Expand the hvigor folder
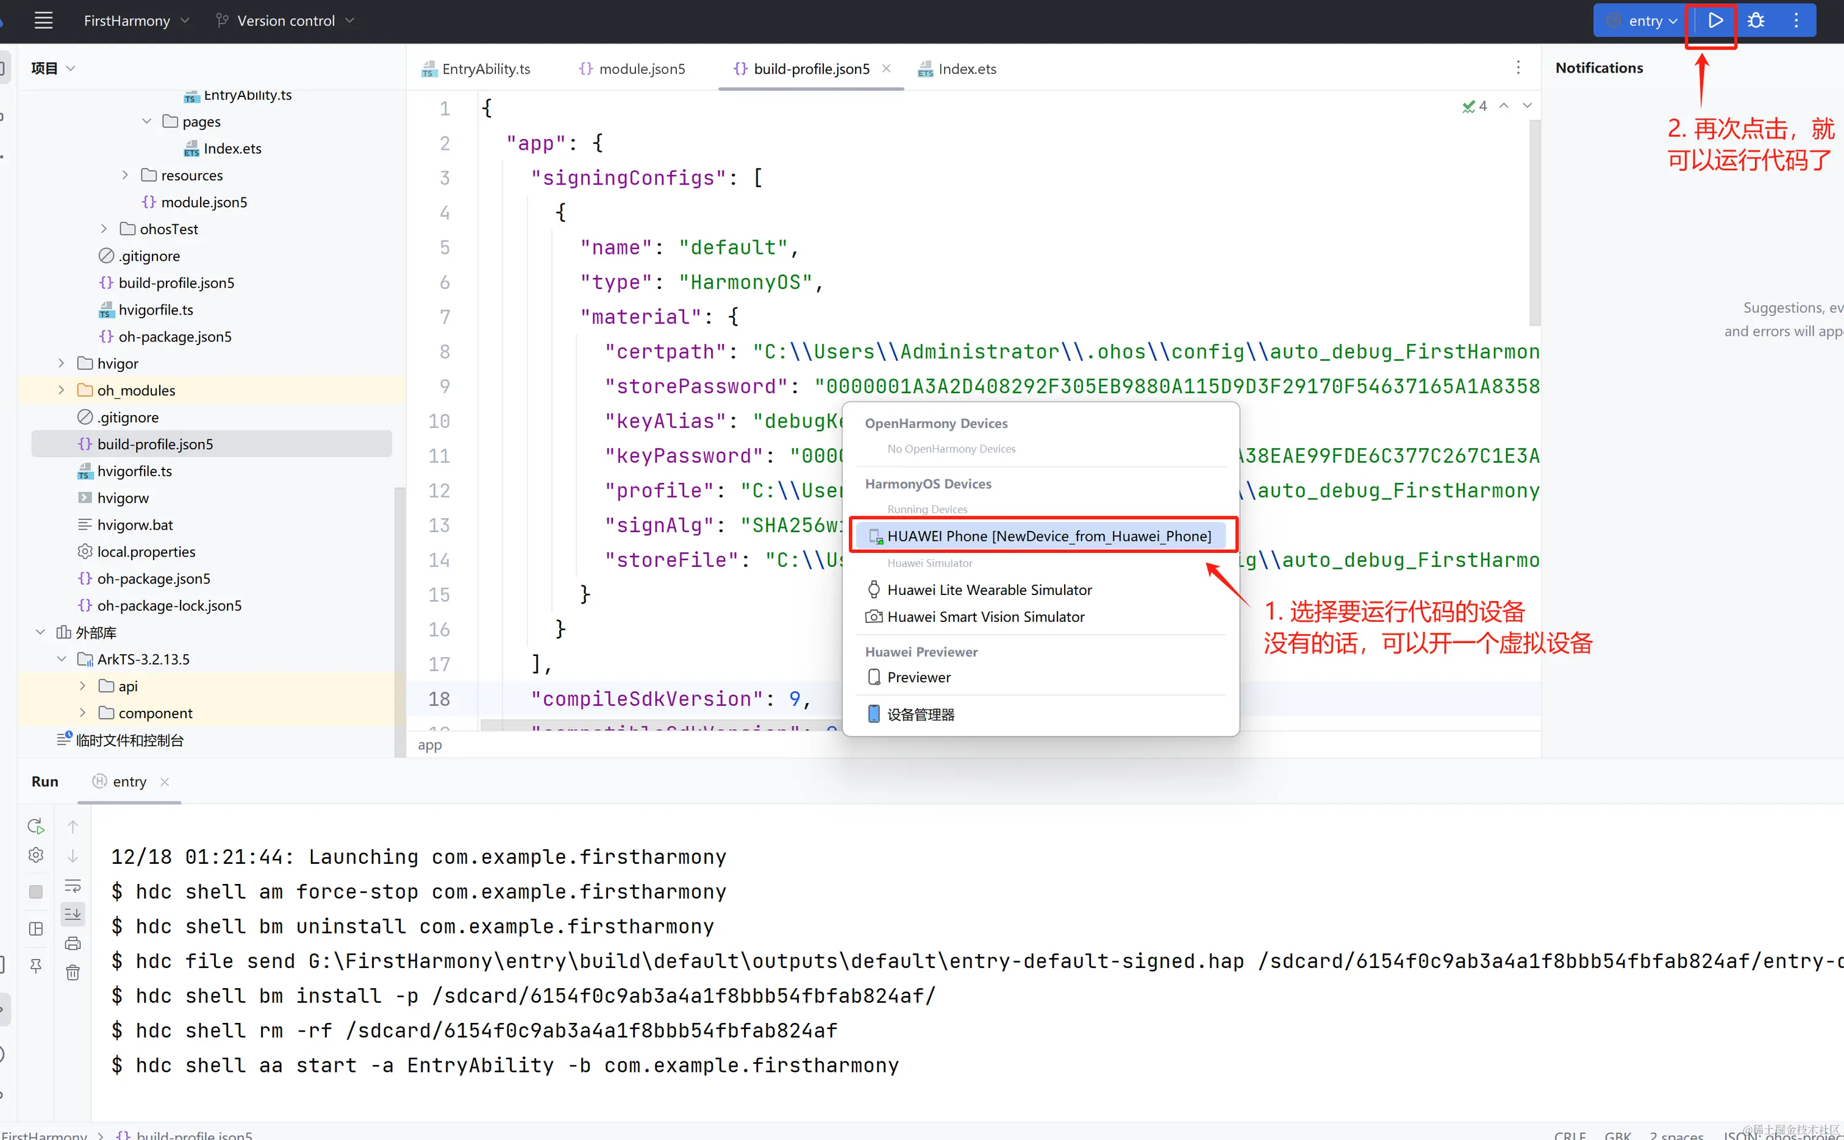This screenshot has height=1140, width=1844. tap(61, 363)
